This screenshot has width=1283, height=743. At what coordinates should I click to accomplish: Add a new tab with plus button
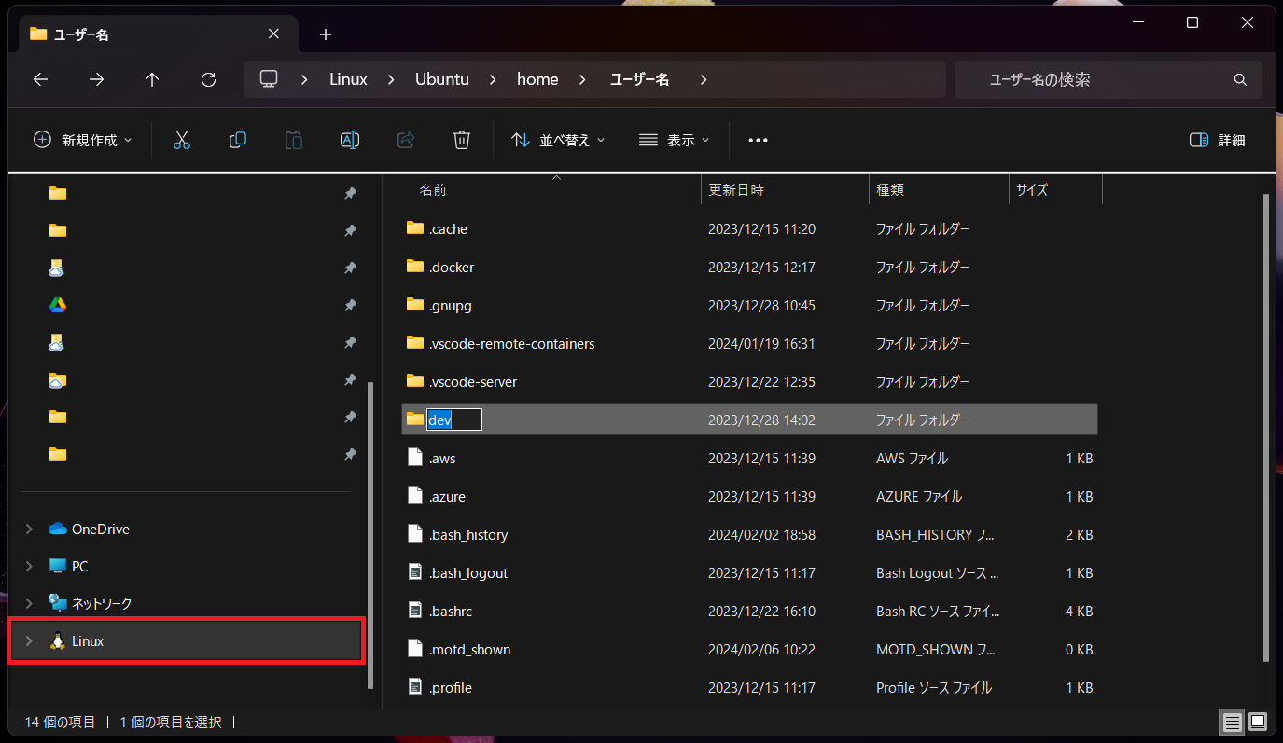tap(325, 34)
